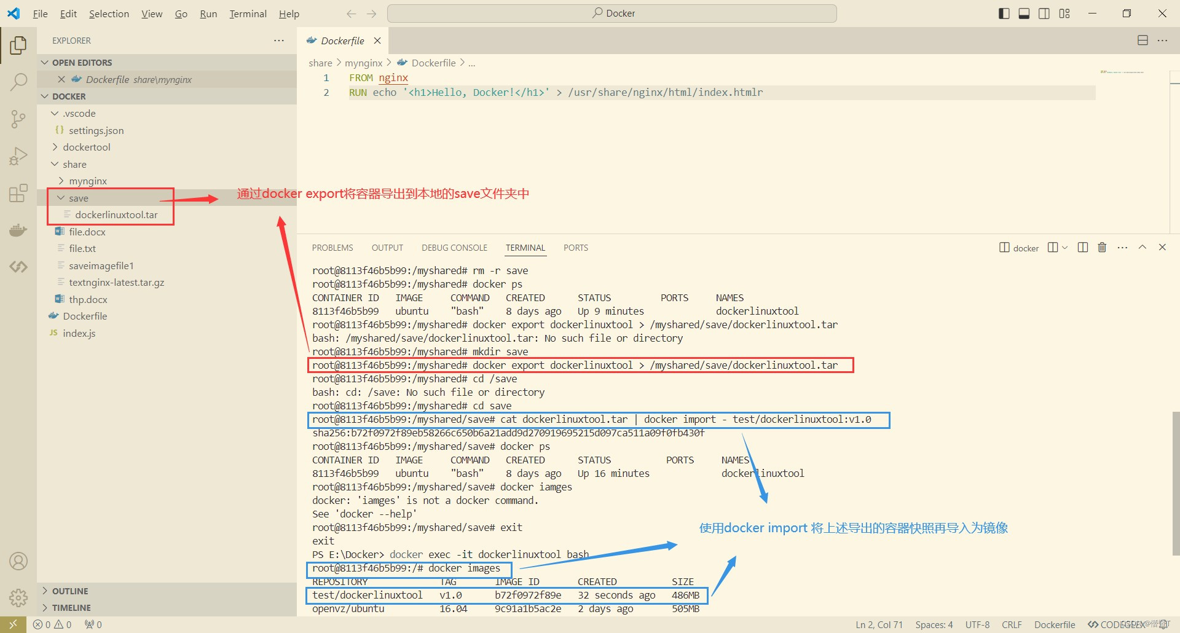
Task: Open the Run and Debug view
Action: coord(18,156)
